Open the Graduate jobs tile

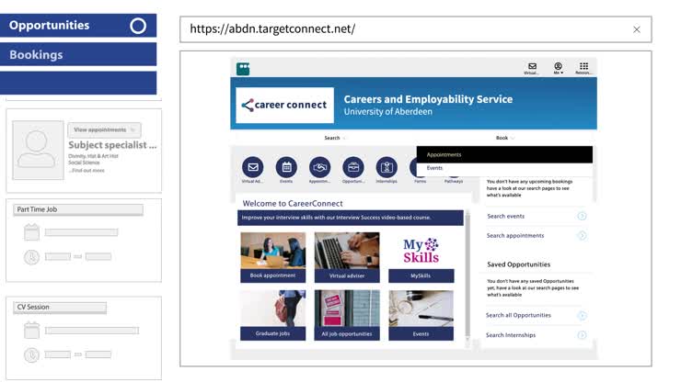272,315
